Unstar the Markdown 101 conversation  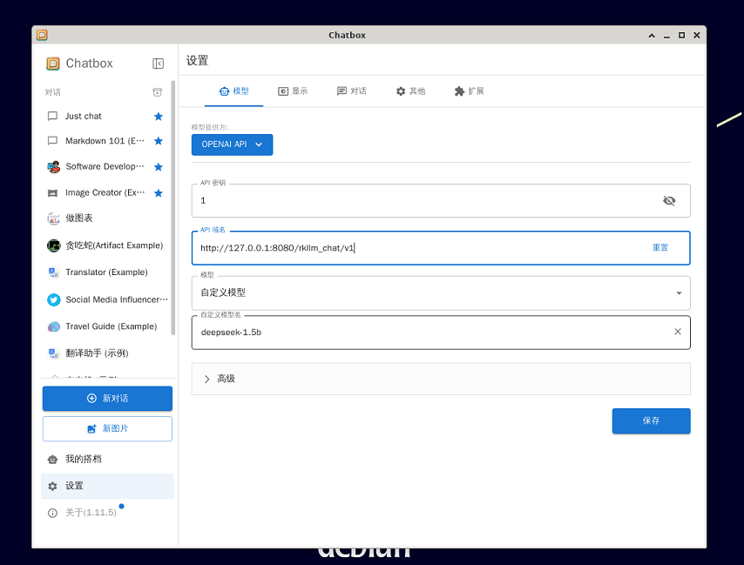[x=159, y=141]
